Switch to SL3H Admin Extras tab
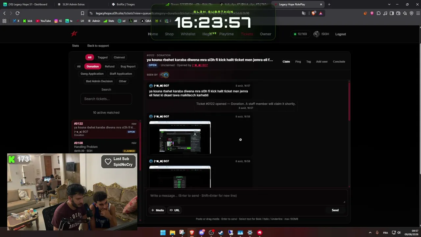The height and width of the screenshot is (237, 421). [x=79, y=4]
